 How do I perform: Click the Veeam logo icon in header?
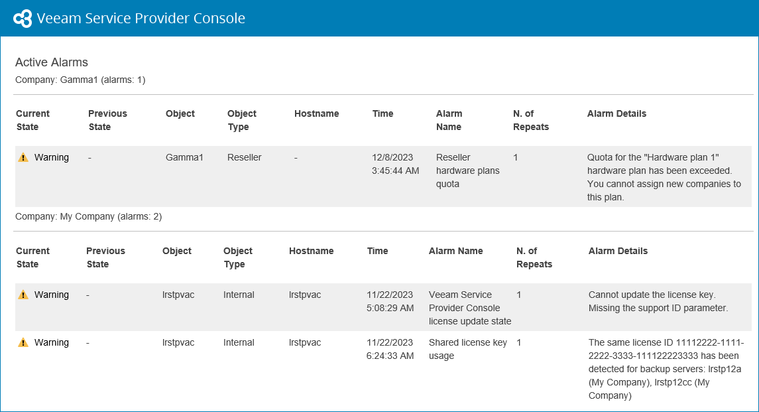23,19
